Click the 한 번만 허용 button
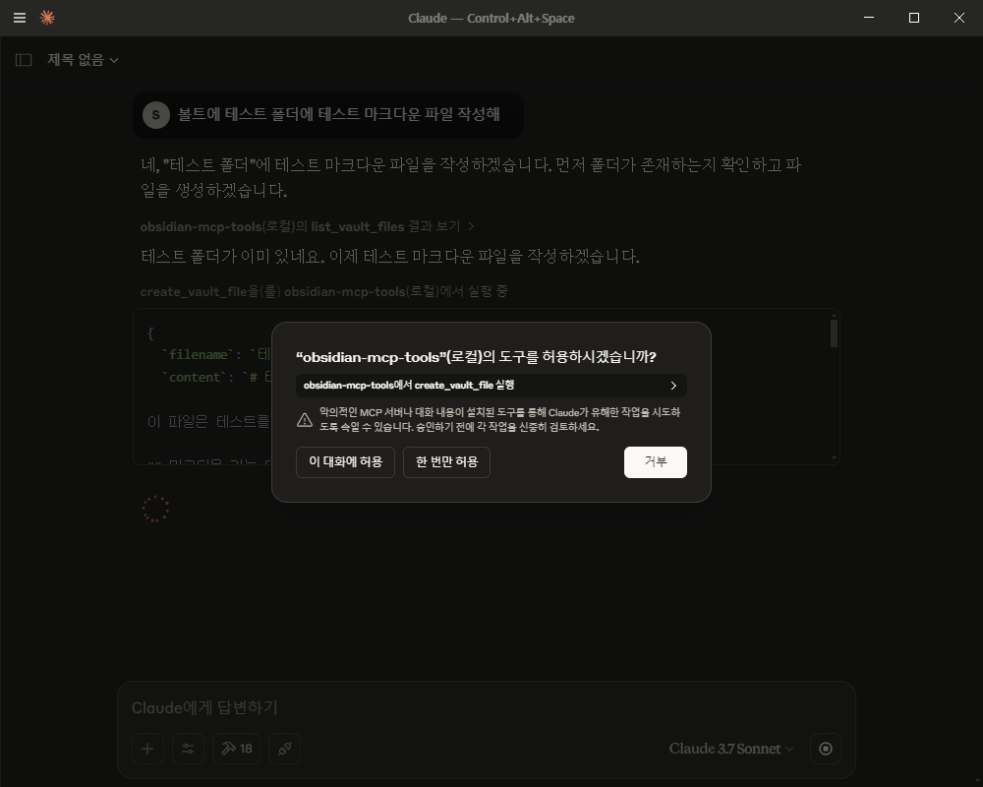This screenshot has height=787, width=983. point(446,462)
